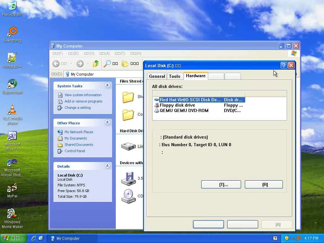The image size is (324, 243).
Task: Launch VLC media player shortcut
Action: [x=12, y=115]
